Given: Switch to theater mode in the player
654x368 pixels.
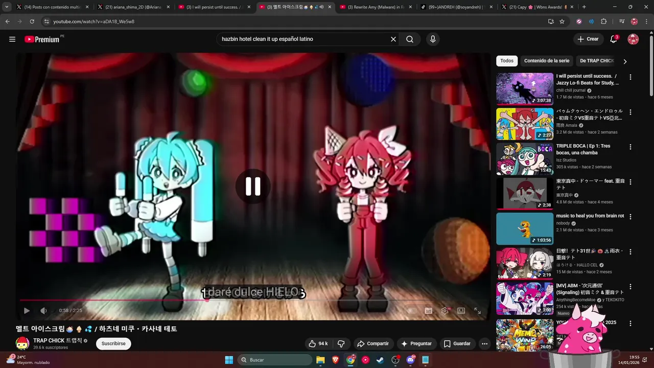Looking at the screenshot, I should pyautogui.click(x=461, y=310).
